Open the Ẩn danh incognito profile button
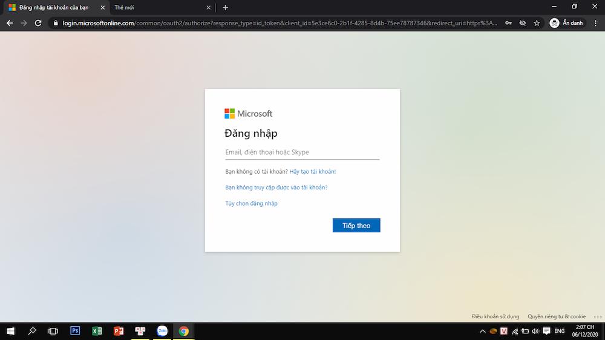The width and height of the screenshot is (605, 340). 566,23
